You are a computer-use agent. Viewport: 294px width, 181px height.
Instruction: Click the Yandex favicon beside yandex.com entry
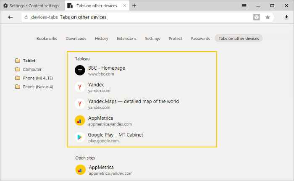click(x=80, y=87)
